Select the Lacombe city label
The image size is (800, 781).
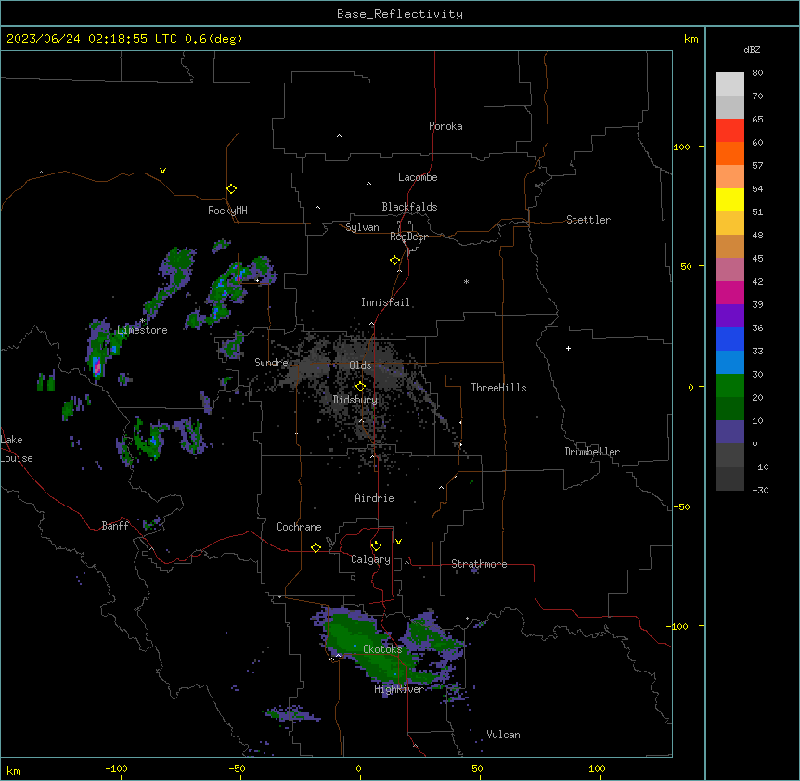click(x=418, y=177)
